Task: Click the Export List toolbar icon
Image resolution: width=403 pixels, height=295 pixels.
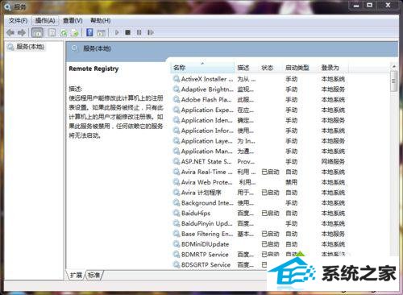Action: click(75, 33)
